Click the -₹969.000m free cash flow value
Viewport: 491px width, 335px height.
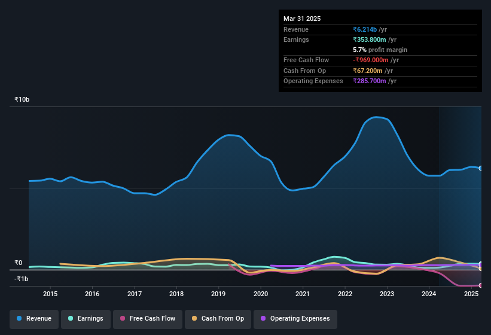pos(371,60)
